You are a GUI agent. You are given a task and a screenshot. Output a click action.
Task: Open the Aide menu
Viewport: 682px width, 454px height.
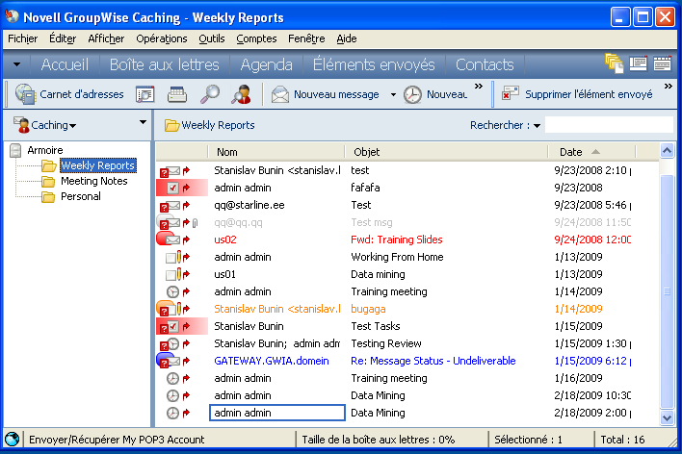coord(347,38)
